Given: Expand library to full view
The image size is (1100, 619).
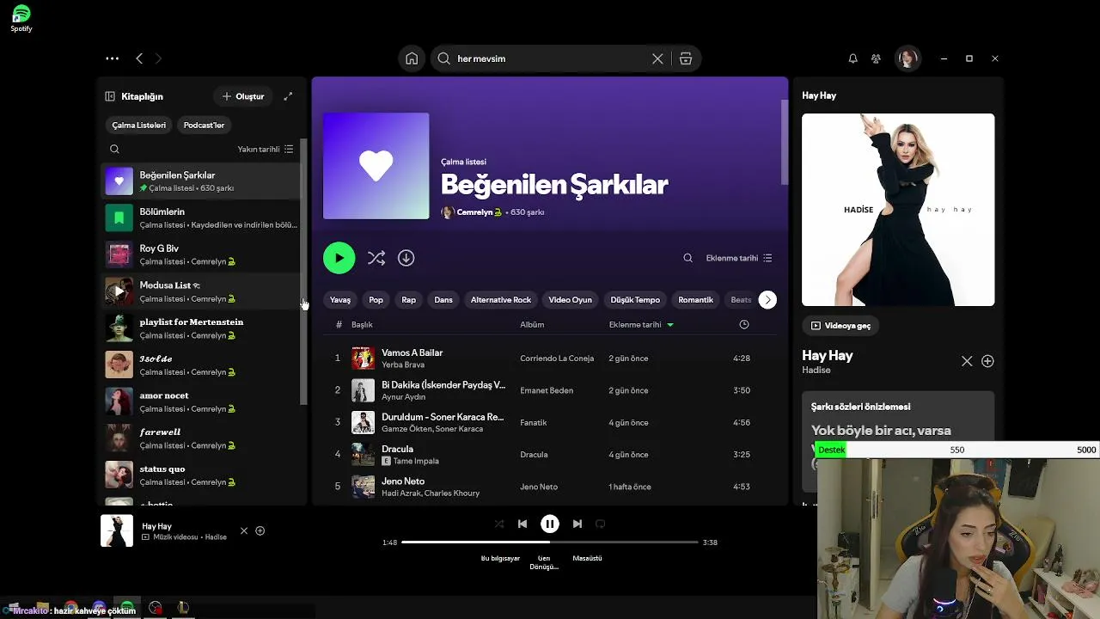Looking at the screenshot, I should coord(288,96).
